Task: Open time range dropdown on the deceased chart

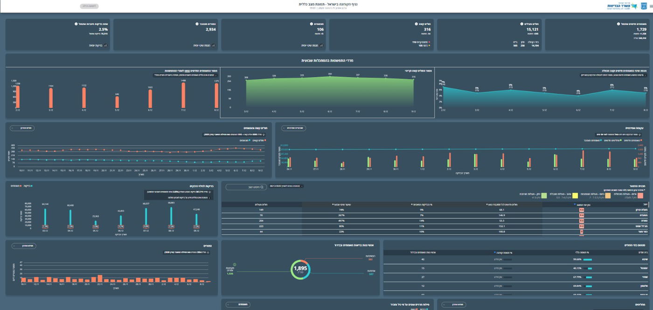Action: pos(23,246)
